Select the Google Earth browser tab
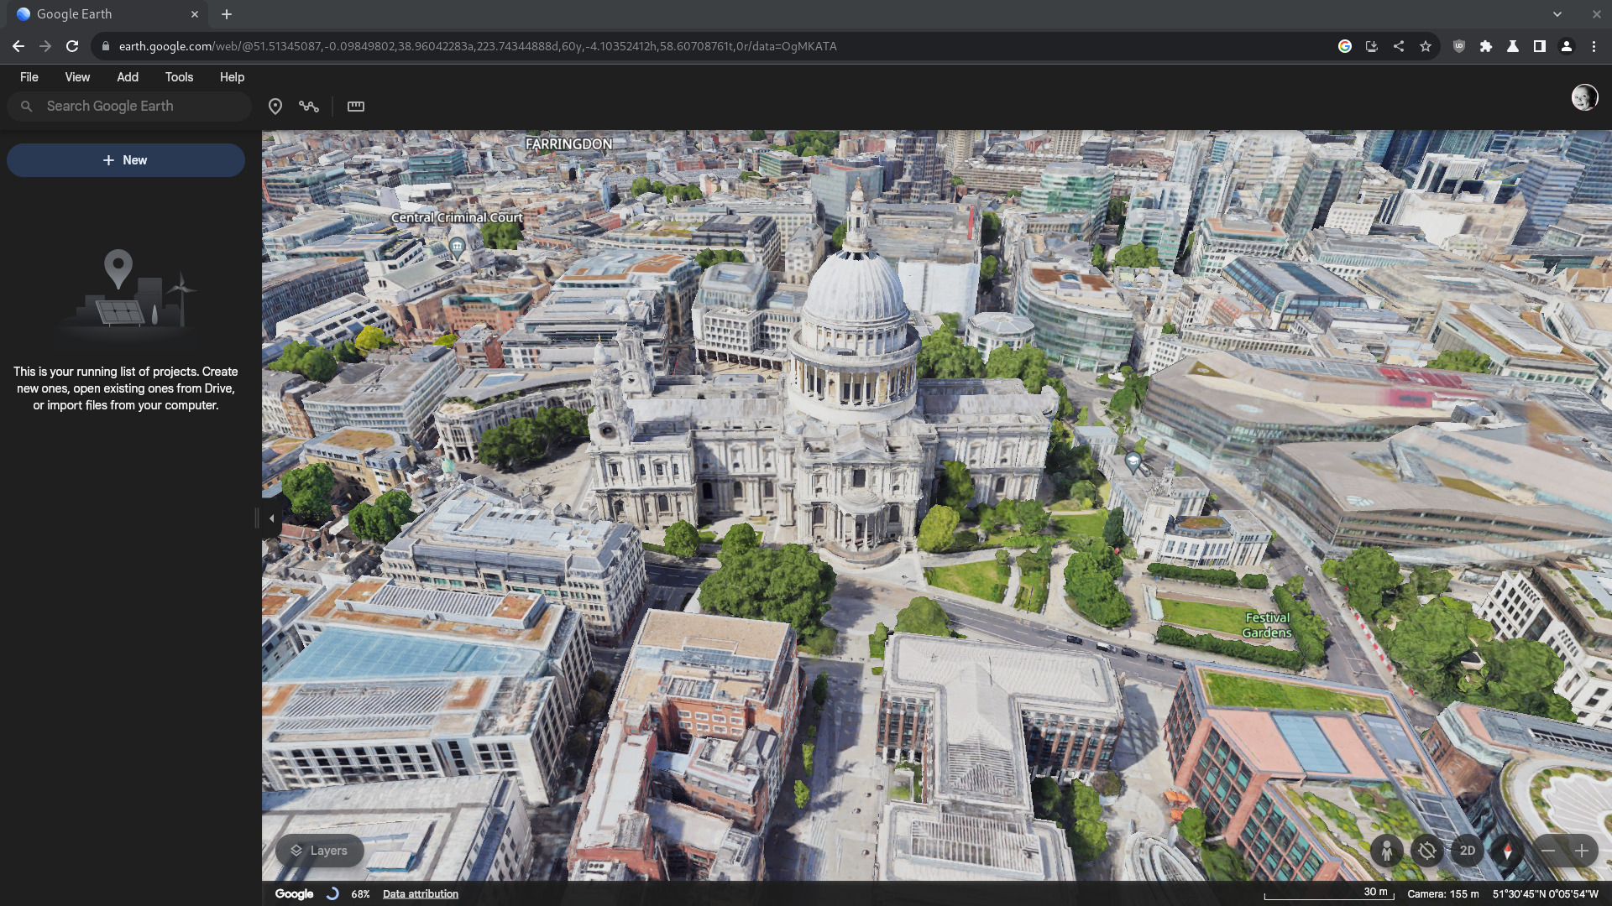Screen dimensions: 1612x906 point(108,14)
